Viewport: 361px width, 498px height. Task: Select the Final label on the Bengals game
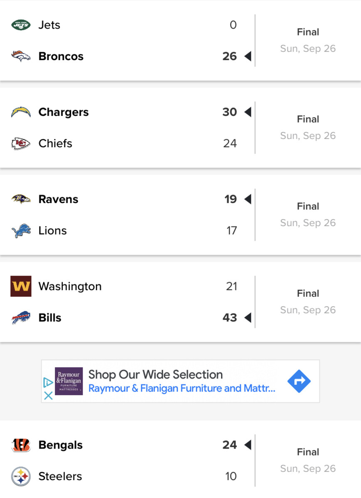[308, 452]
